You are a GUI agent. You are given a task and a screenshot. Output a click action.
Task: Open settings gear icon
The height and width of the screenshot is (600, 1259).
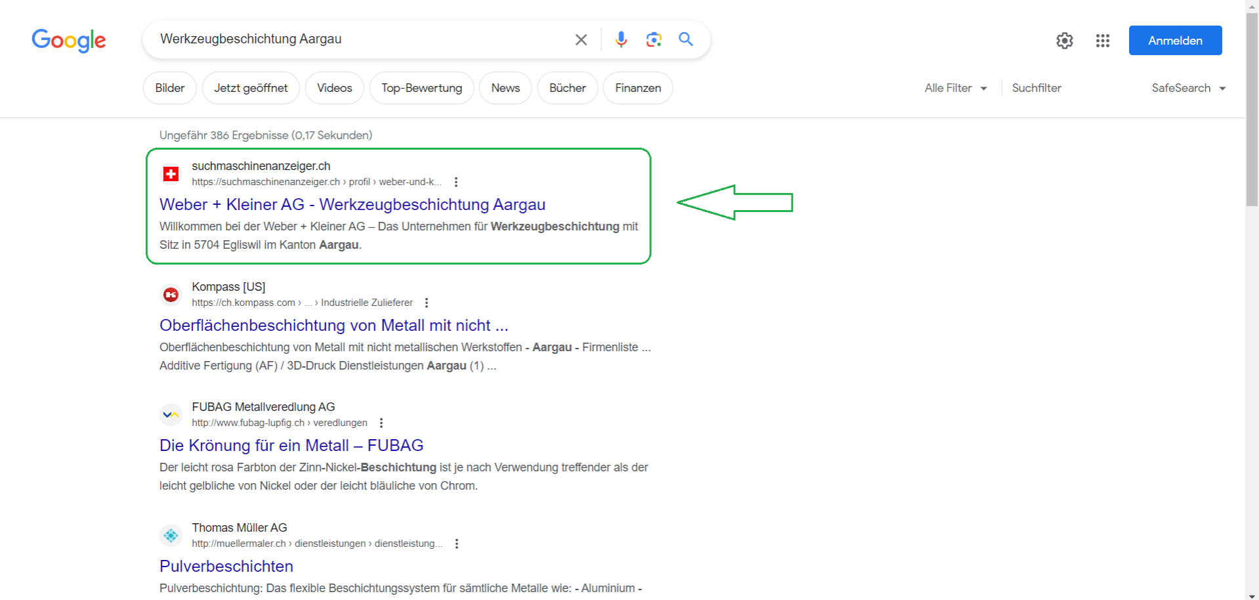(1065, 41)
